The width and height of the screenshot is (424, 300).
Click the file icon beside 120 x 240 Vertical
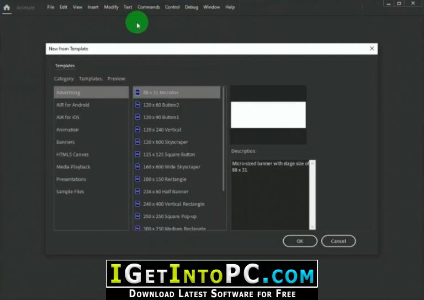(137, 130)
